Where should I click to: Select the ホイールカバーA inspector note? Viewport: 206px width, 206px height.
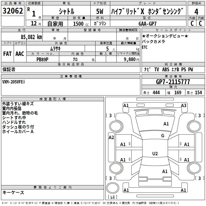point(18,132)
